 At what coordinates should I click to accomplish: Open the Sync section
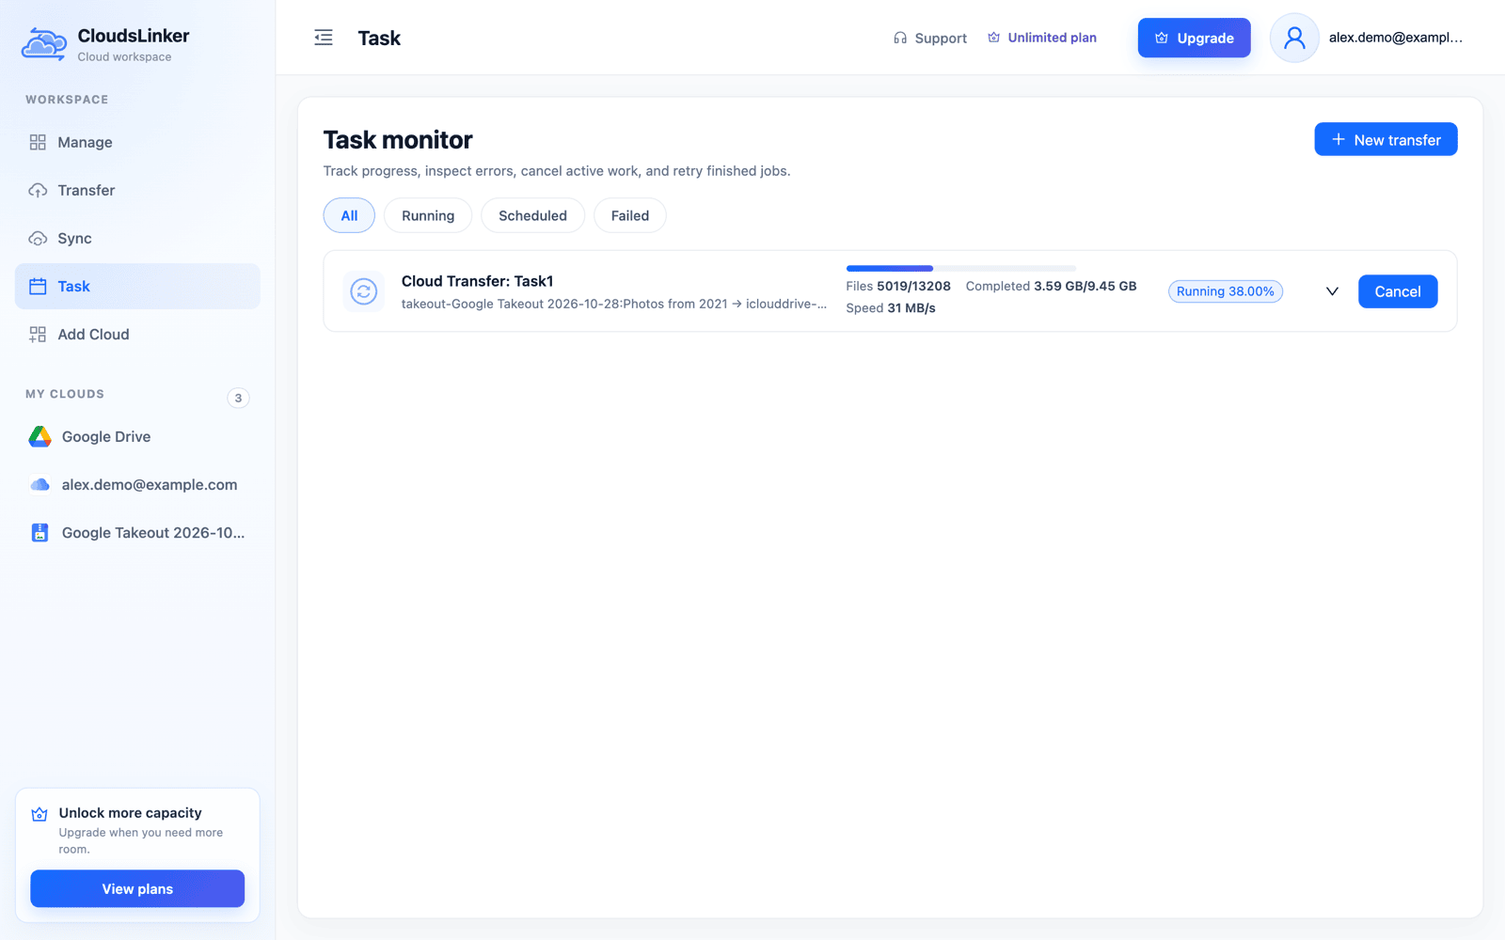pos(137,238)
